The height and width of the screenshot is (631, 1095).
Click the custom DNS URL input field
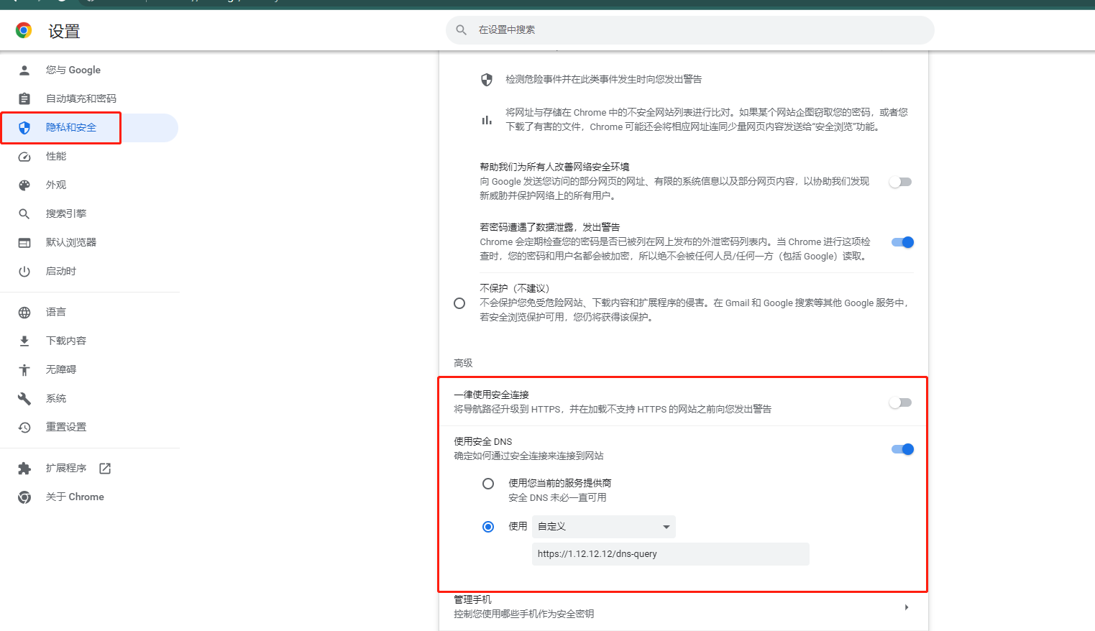pyautogui.click(x=671, y=554)
